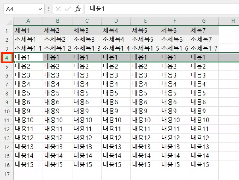
Task: Click cell containing 제목1
Action: point(28,31)
